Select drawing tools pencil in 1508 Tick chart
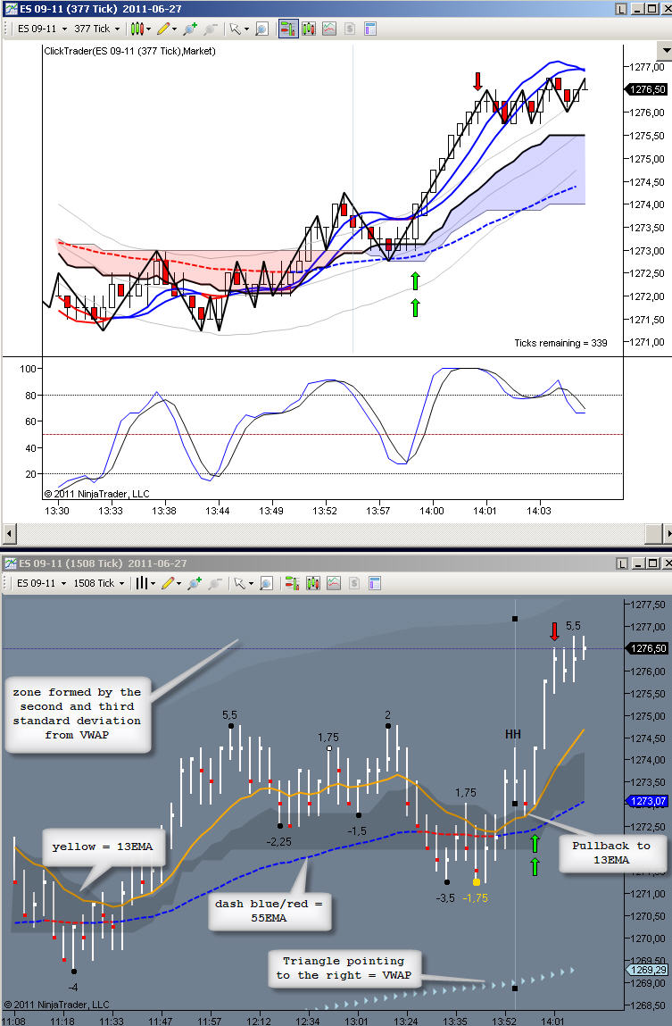 [x=168, y=583]
